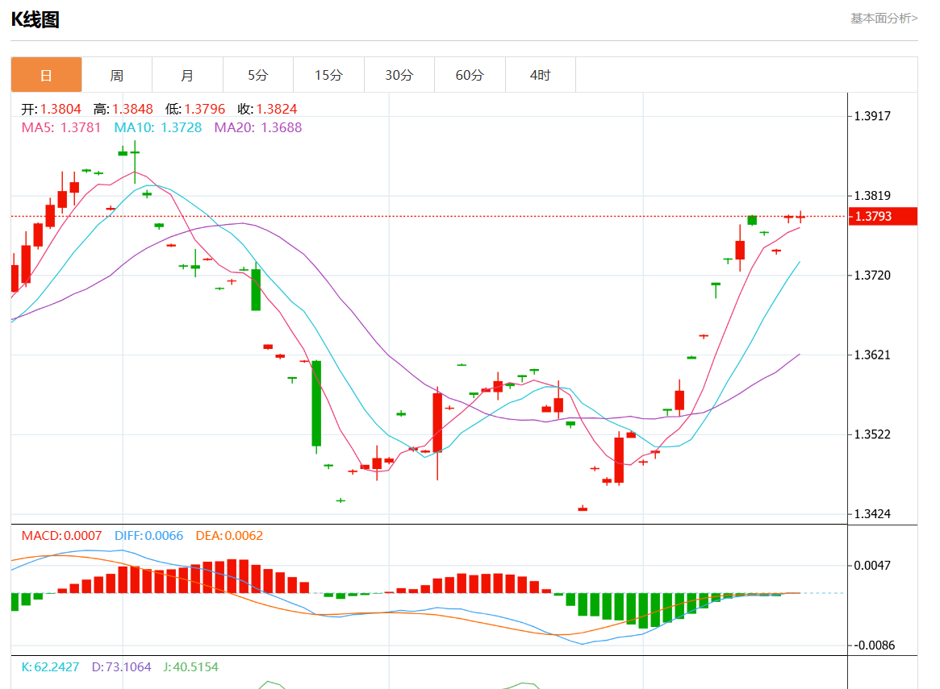Click the MA10: 1.3728 indicator label
Screen dimensions: 940x689
point(157,127)
